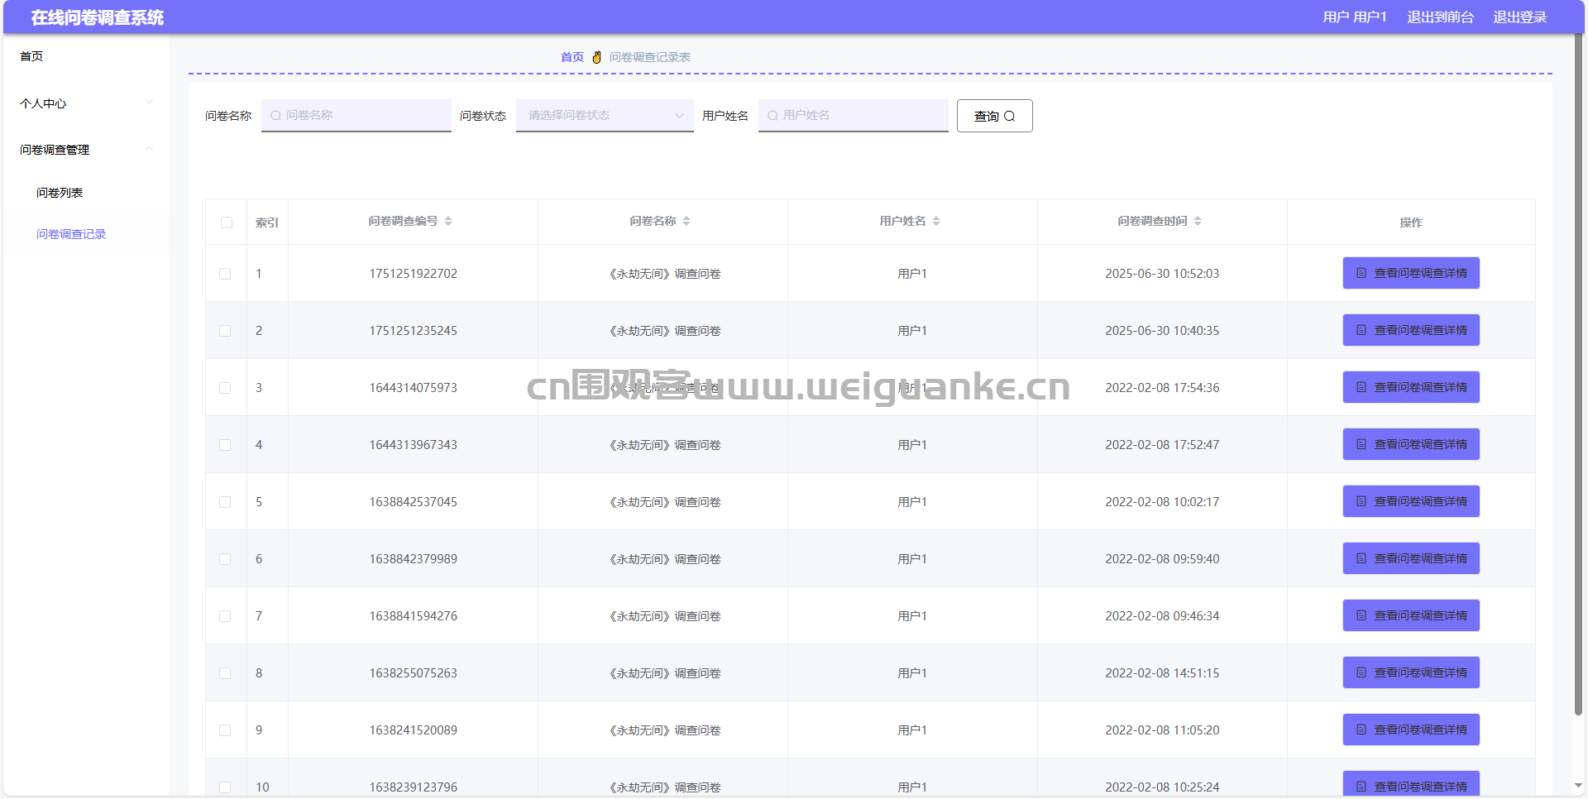Check the checkbox for row 4
Screen dimensions: 1588x799
[225, 445]
